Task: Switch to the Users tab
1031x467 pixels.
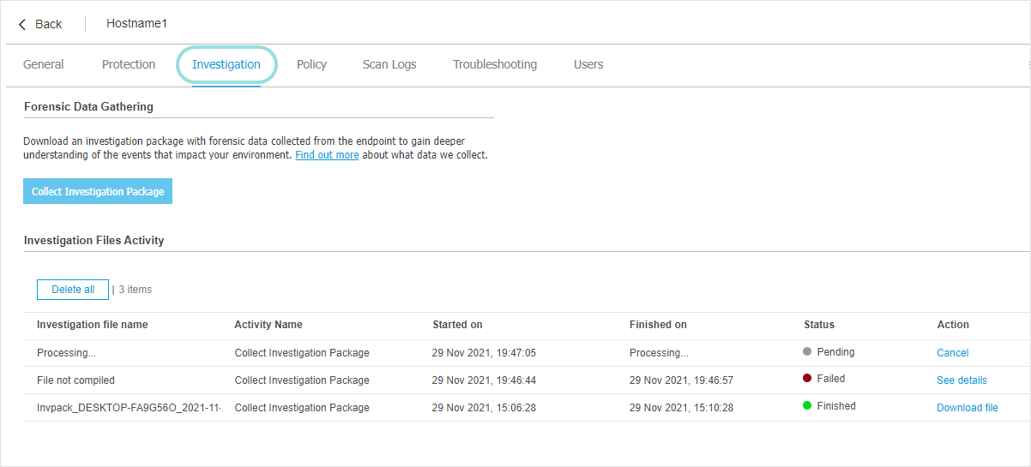Action: click(x=588, y=64)
